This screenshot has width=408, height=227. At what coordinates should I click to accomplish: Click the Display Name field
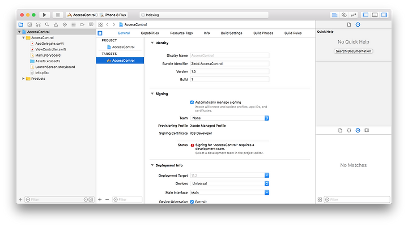point(229,55)
